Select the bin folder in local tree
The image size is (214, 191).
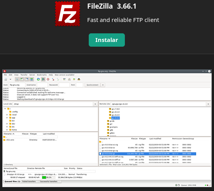(x=12, y=121)
